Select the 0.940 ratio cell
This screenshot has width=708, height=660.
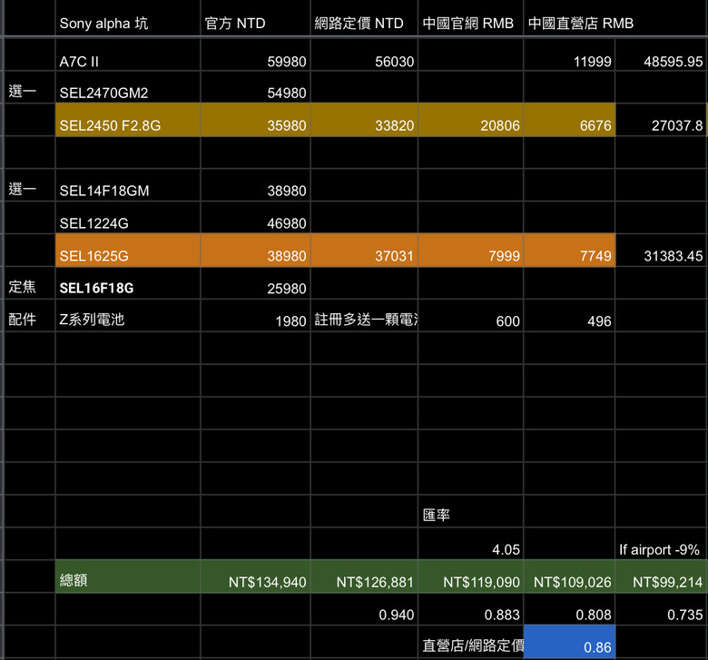coord(364,609)
